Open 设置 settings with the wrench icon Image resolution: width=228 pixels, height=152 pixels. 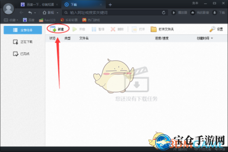pos(216,29)
